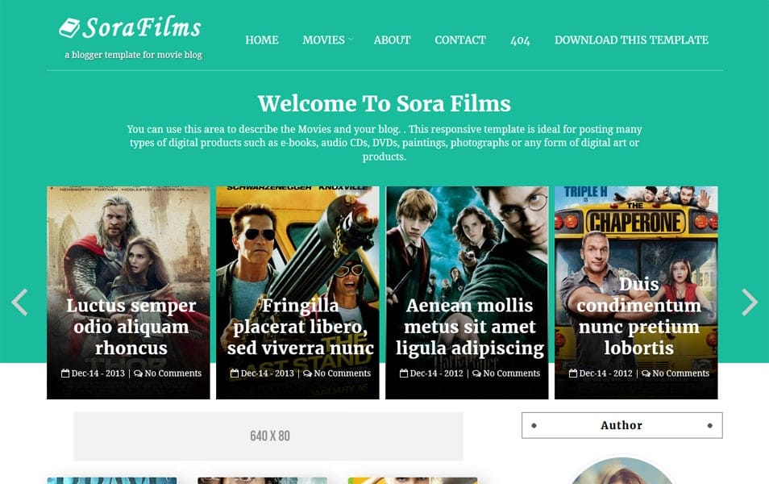Click the calendar icon on Duis condimentum post

tap(573, 373)
